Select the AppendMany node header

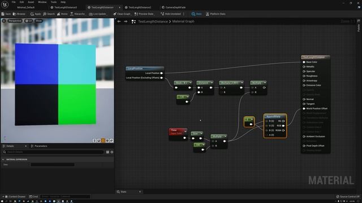click(275, 117)
